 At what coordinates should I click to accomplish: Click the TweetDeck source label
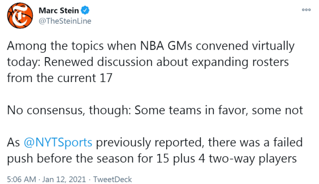click(112, 180)
